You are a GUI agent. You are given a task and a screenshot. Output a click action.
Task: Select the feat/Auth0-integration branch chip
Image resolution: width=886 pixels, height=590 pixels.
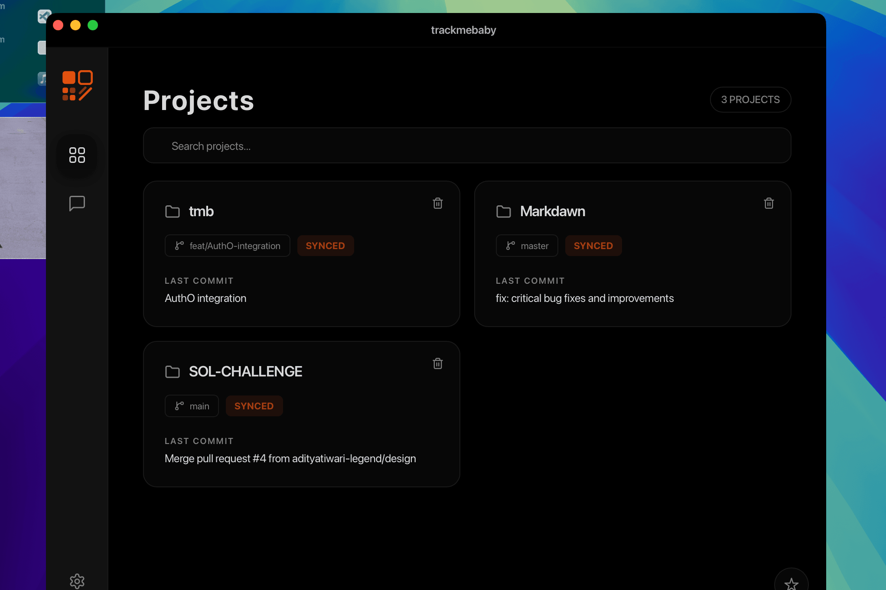[228, 246]
